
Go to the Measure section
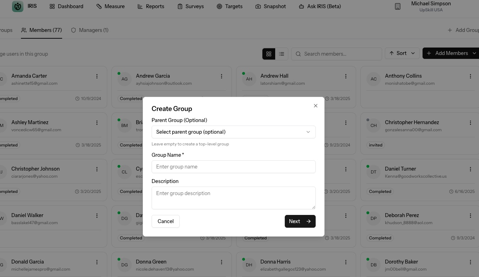tap(110, 6)
